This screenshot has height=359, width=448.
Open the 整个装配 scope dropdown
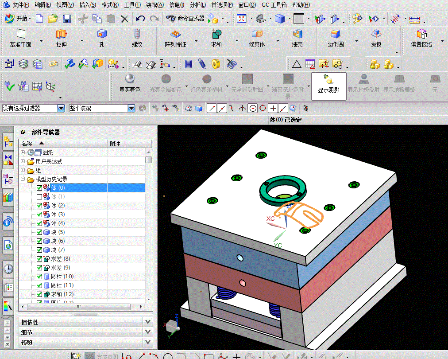(x=131, y=108)
